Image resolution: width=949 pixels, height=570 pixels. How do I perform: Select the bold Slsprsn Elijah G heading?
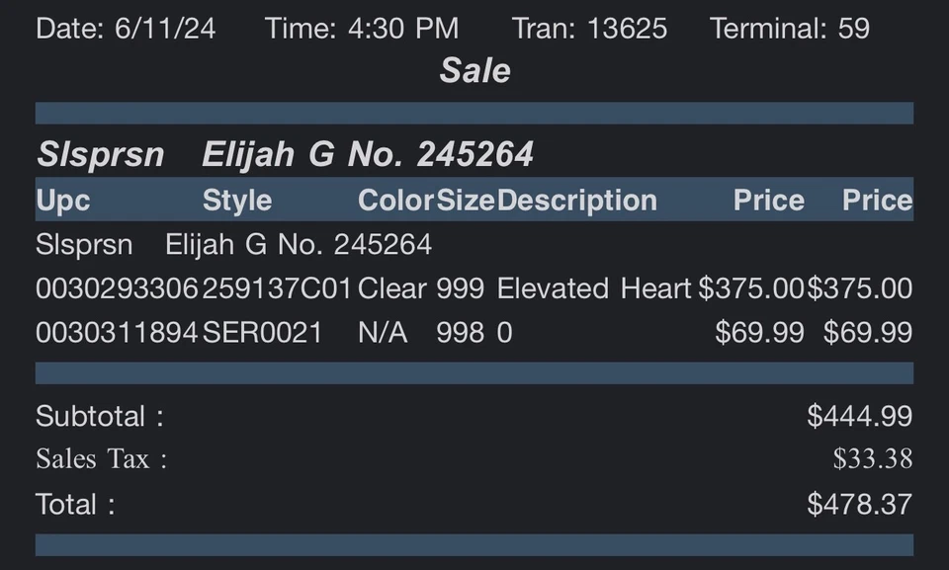(285, 154)
